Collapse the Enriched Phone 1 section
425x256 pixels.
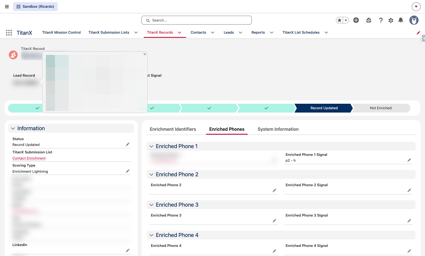[x=151, y=146]
